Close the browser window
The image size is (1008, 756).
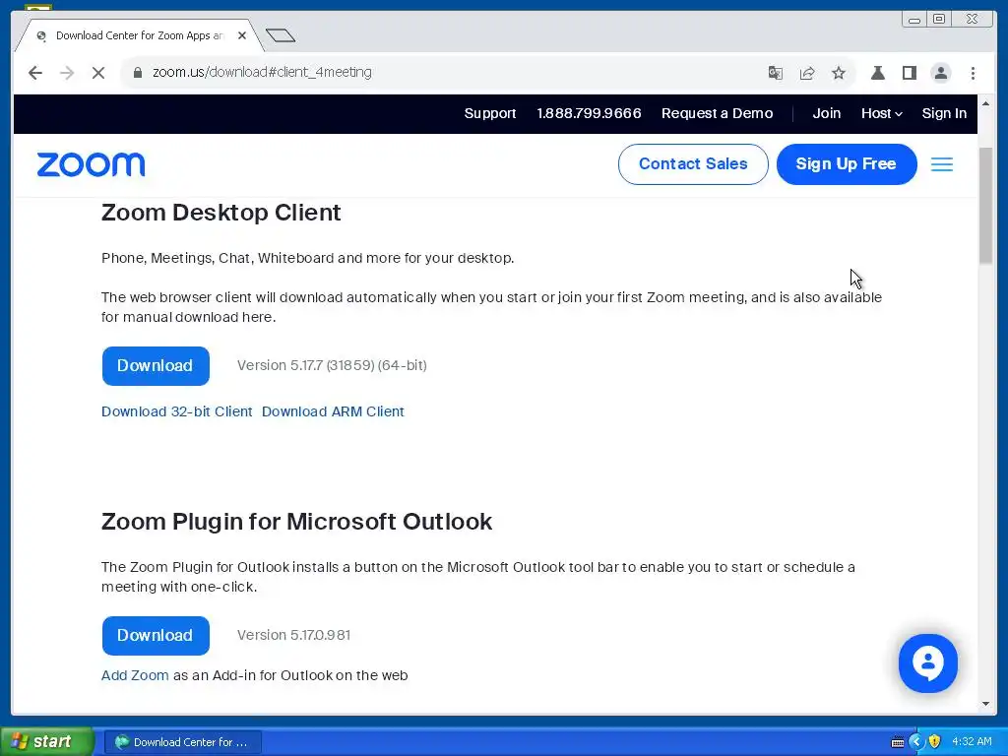point(973,20)
